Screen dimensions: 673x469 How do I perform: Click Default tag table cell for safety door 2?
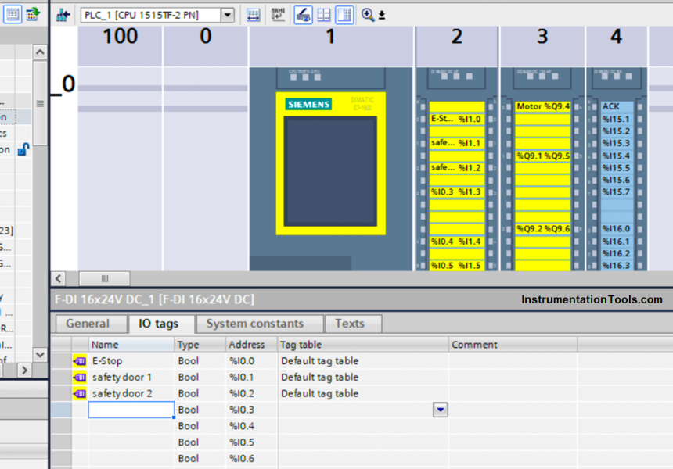pos(363,393)
